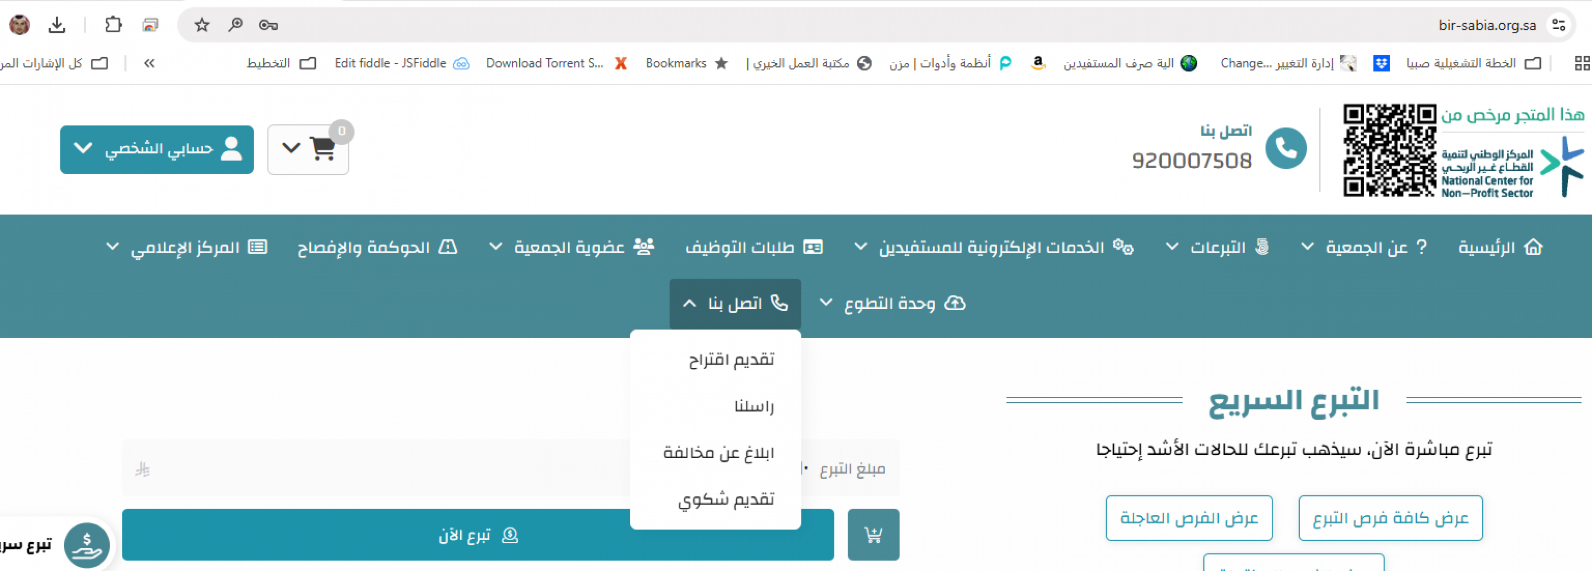This screenshot has width=1592, height=571.
Task: Click the add-to-cart icon button
Action: click(x=873, y=534)
